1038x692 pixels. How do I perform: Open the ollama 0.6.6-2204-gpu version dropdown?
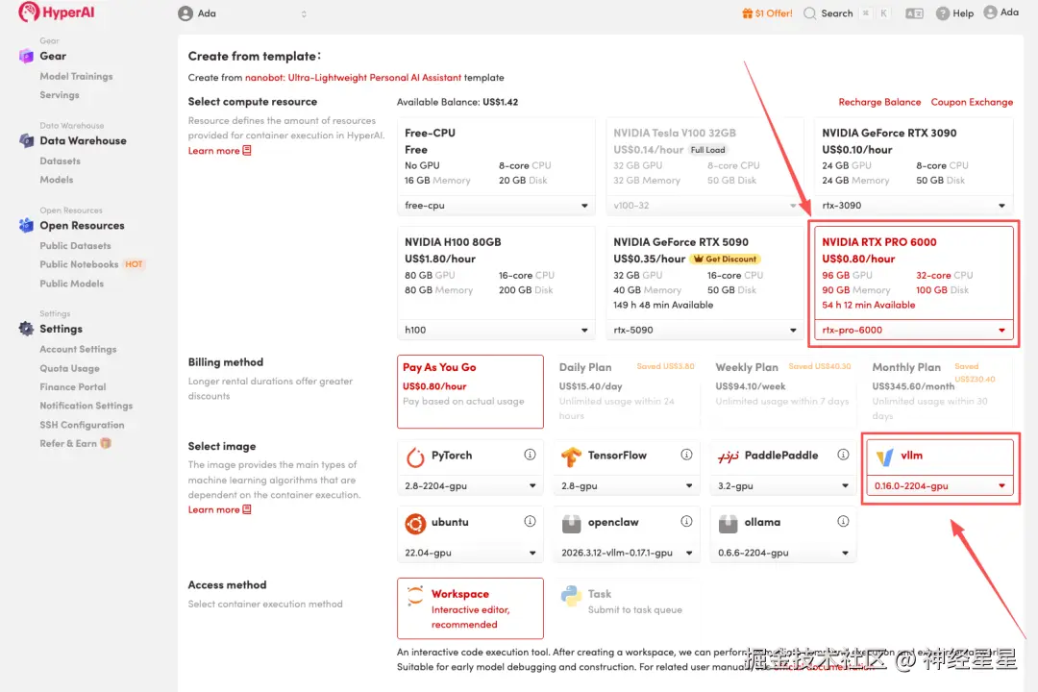783,553
